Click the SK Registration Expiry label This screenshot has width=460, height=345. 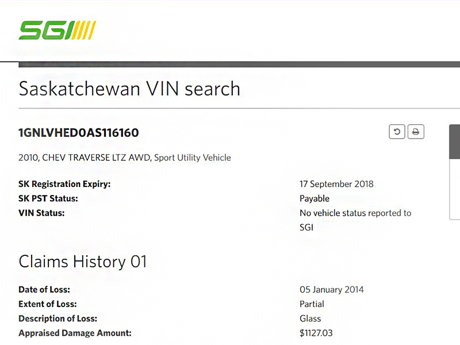pos(64,184)
